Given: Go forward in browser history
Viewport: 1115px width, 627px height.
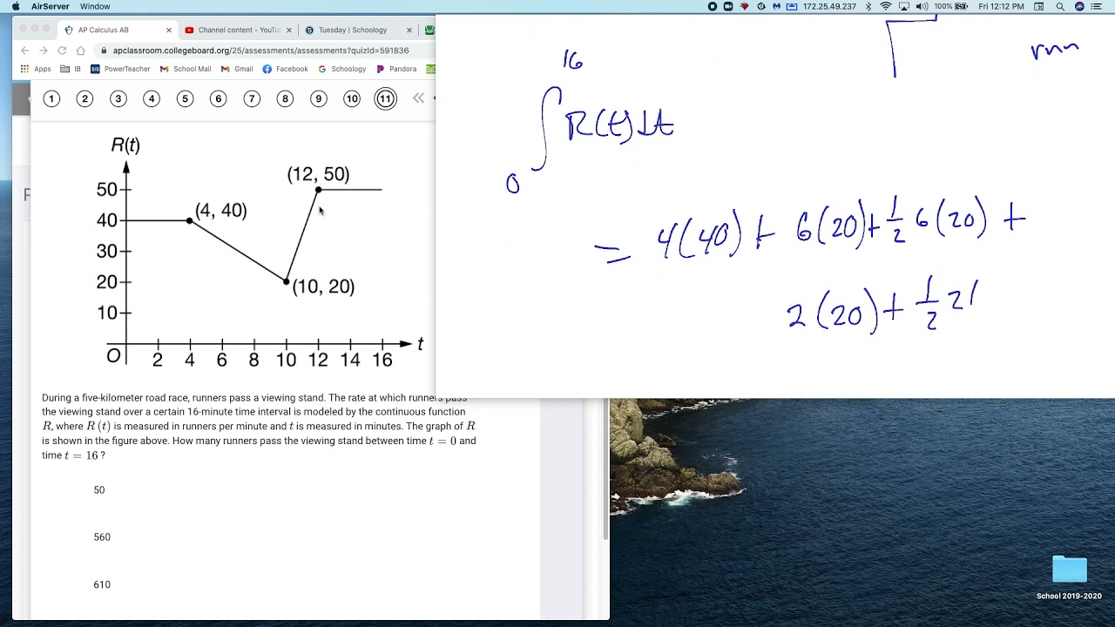Looking at the screenshot, I should pos(43,51).
